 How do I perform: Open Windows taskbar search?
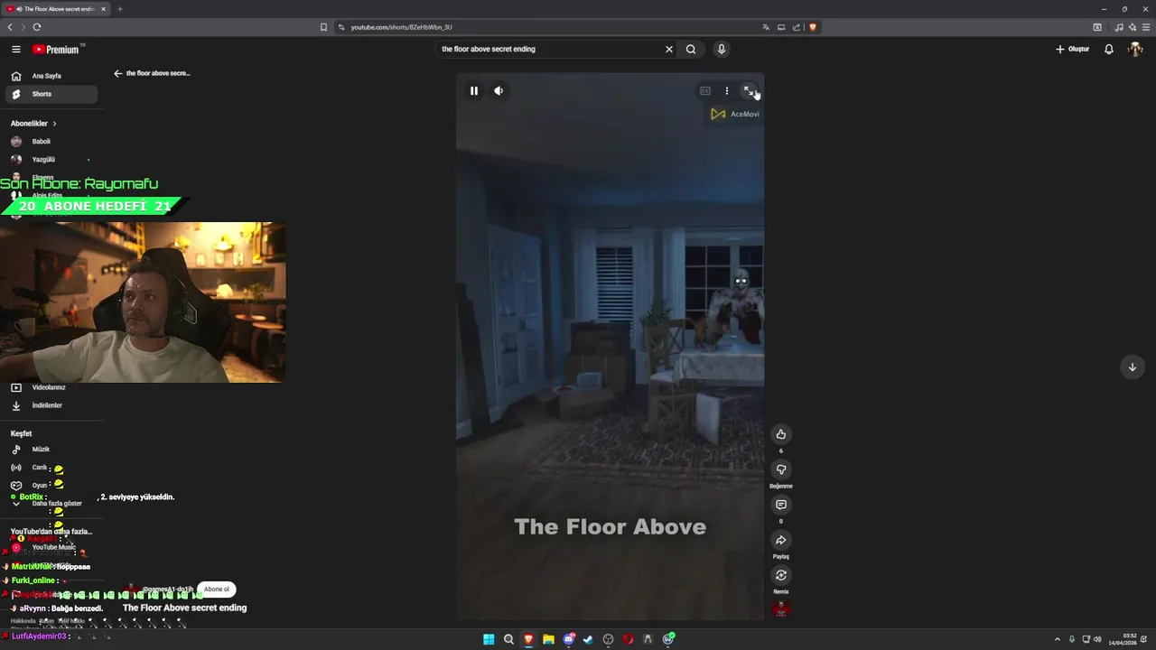508,639
